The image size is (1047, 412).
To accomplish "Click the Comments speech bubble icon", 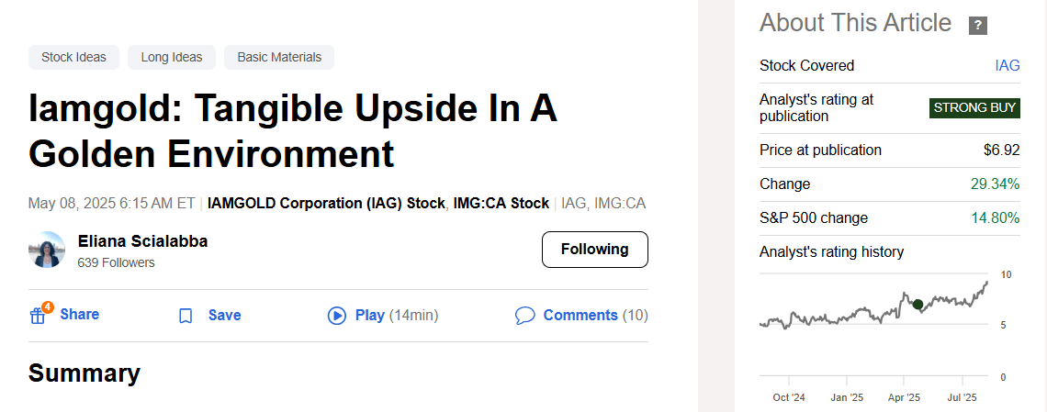I will point(524,316).
